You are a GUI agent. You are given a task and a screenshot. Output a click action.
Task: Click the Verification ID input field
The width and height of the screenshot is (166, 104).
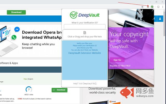[85, 27]
